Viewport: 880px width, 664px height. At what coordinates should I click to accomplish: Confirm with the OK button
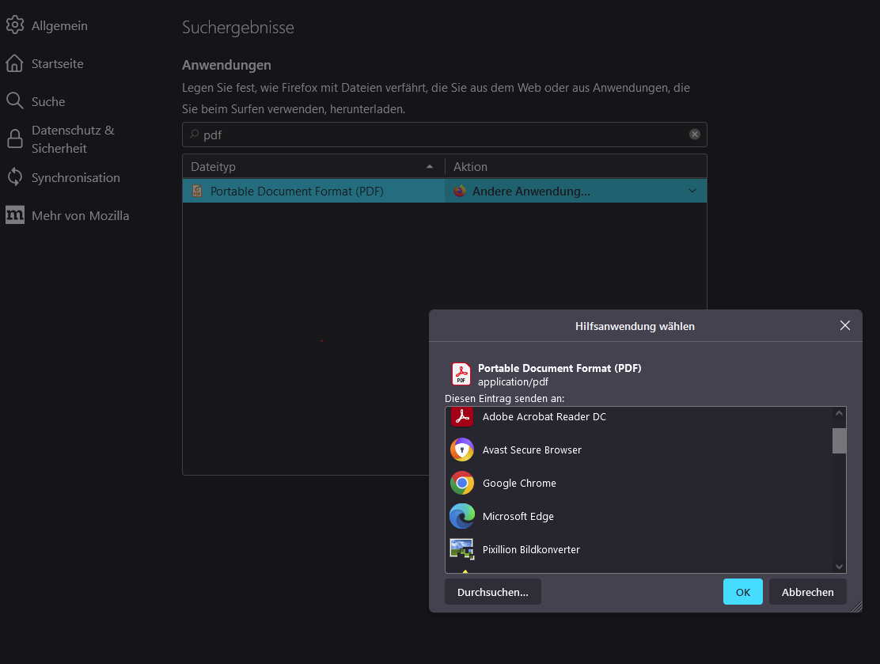point(742,592)
